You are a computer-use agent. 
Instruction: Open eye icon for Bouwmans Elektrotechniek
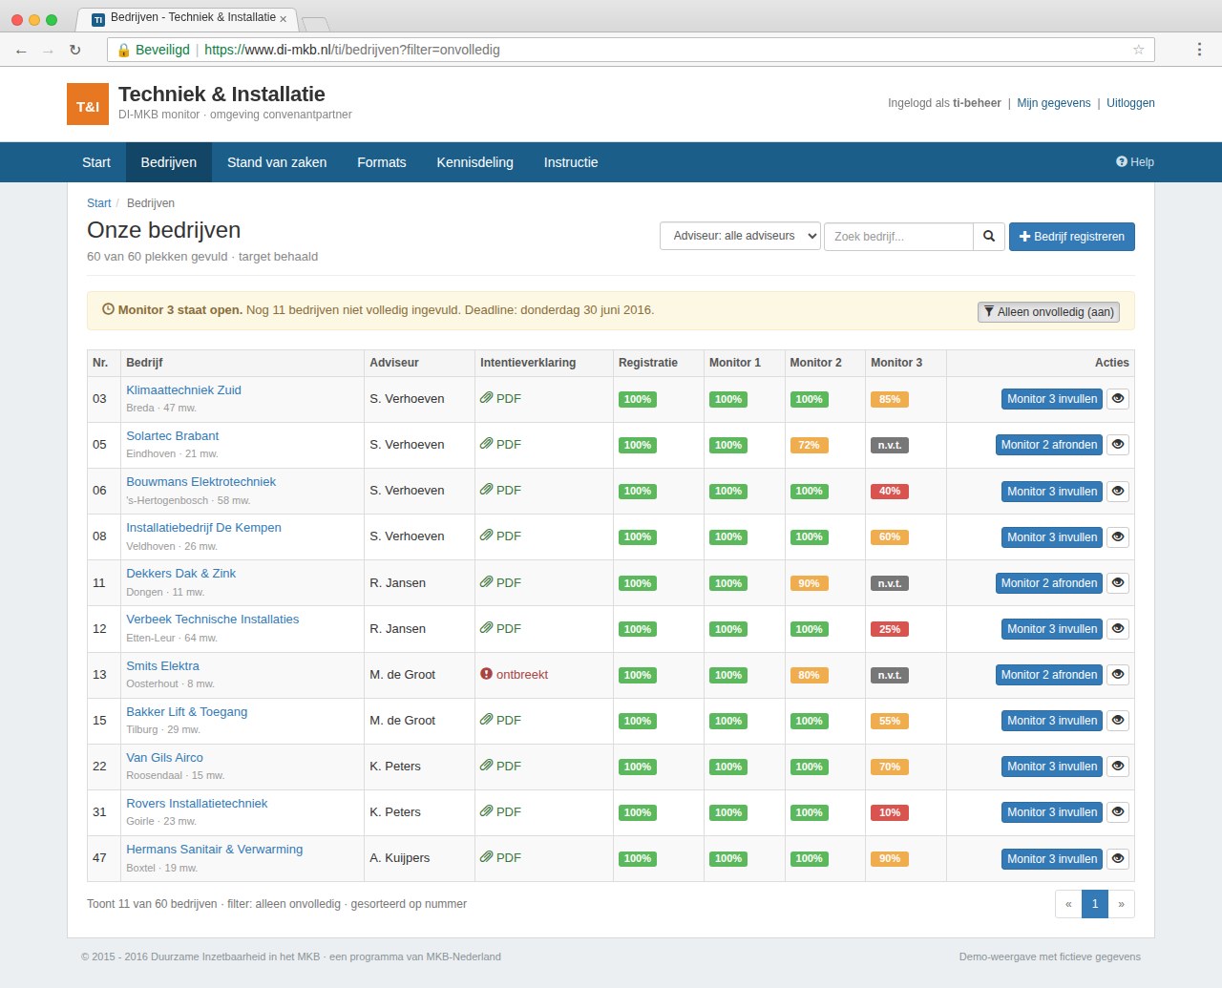[1117, 492]
